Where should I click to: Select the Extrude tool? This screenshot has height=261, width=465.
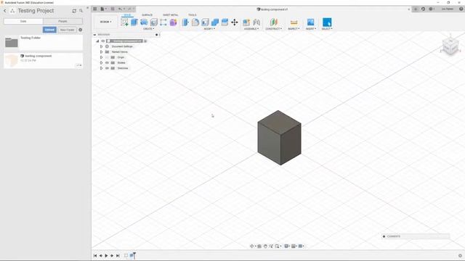tap(134, 22)
